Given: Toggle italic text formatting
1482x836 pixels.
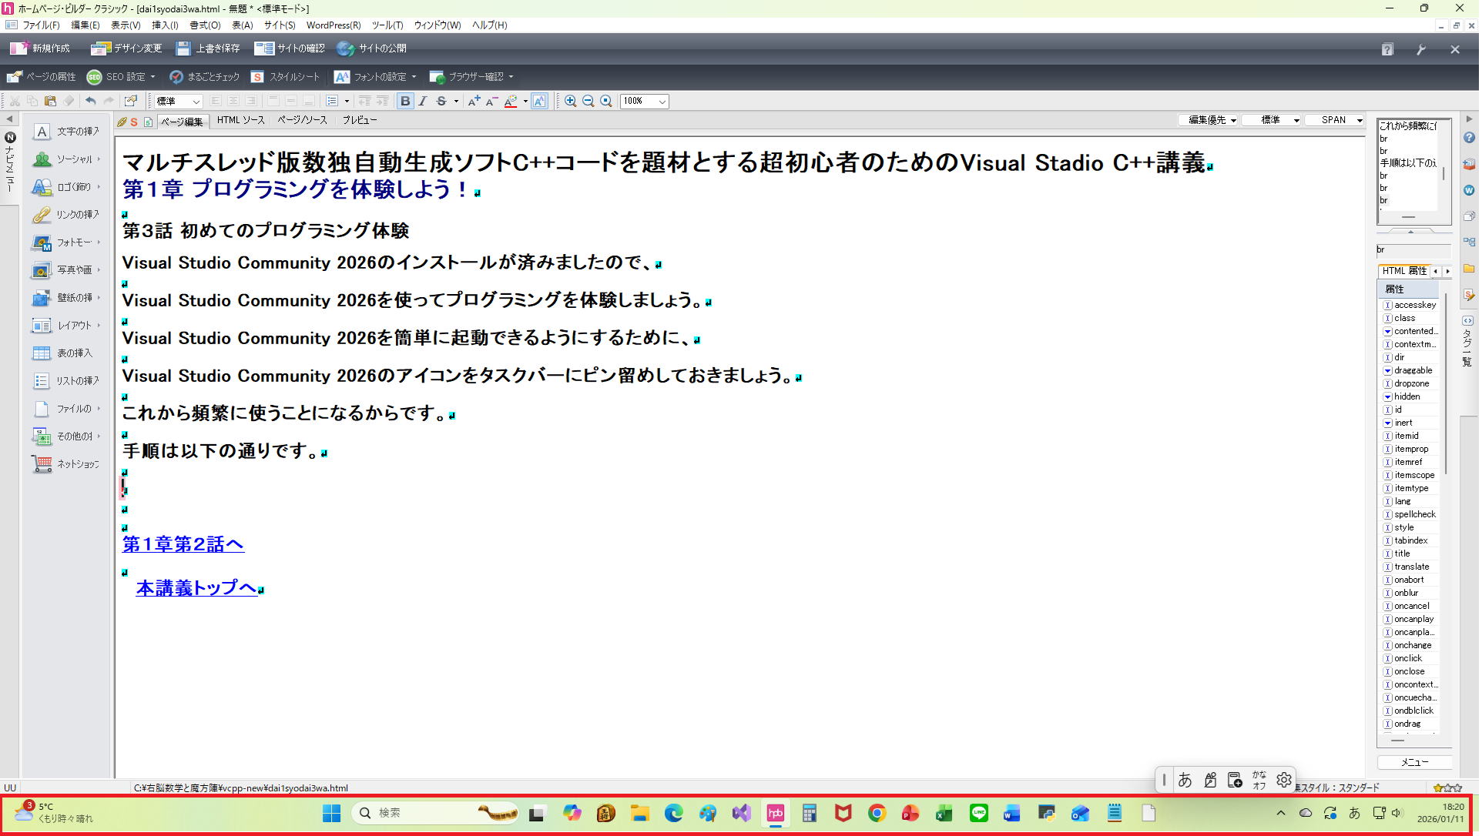Looking at the screenshot, I should click(x=423, y=102).
